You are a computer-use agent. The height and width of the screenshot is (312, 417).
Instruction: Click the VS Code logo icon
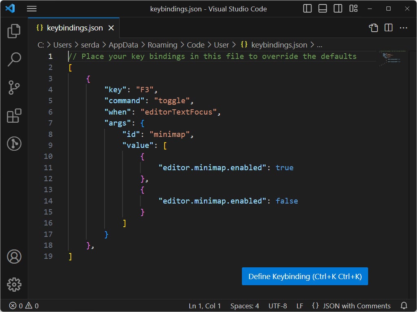pyautogui.click(x=10, y=9)
